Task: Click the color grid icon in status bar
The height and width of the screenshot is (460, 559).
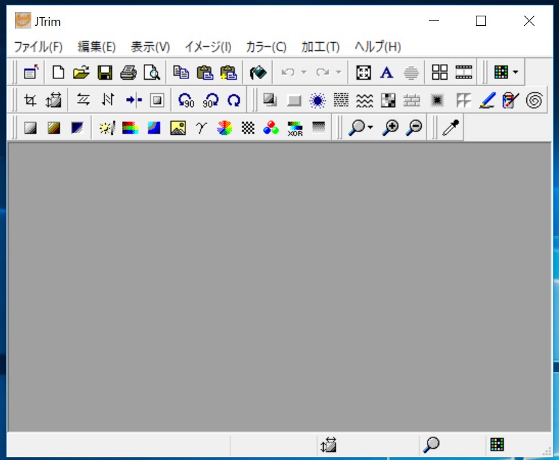Action: pyautogui.click(x=497, y=445)
